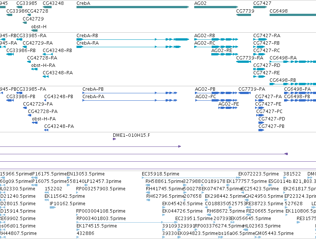Select gene label CG43248 in top track
This screenshot has width=316, height=239.
point(53,3)
